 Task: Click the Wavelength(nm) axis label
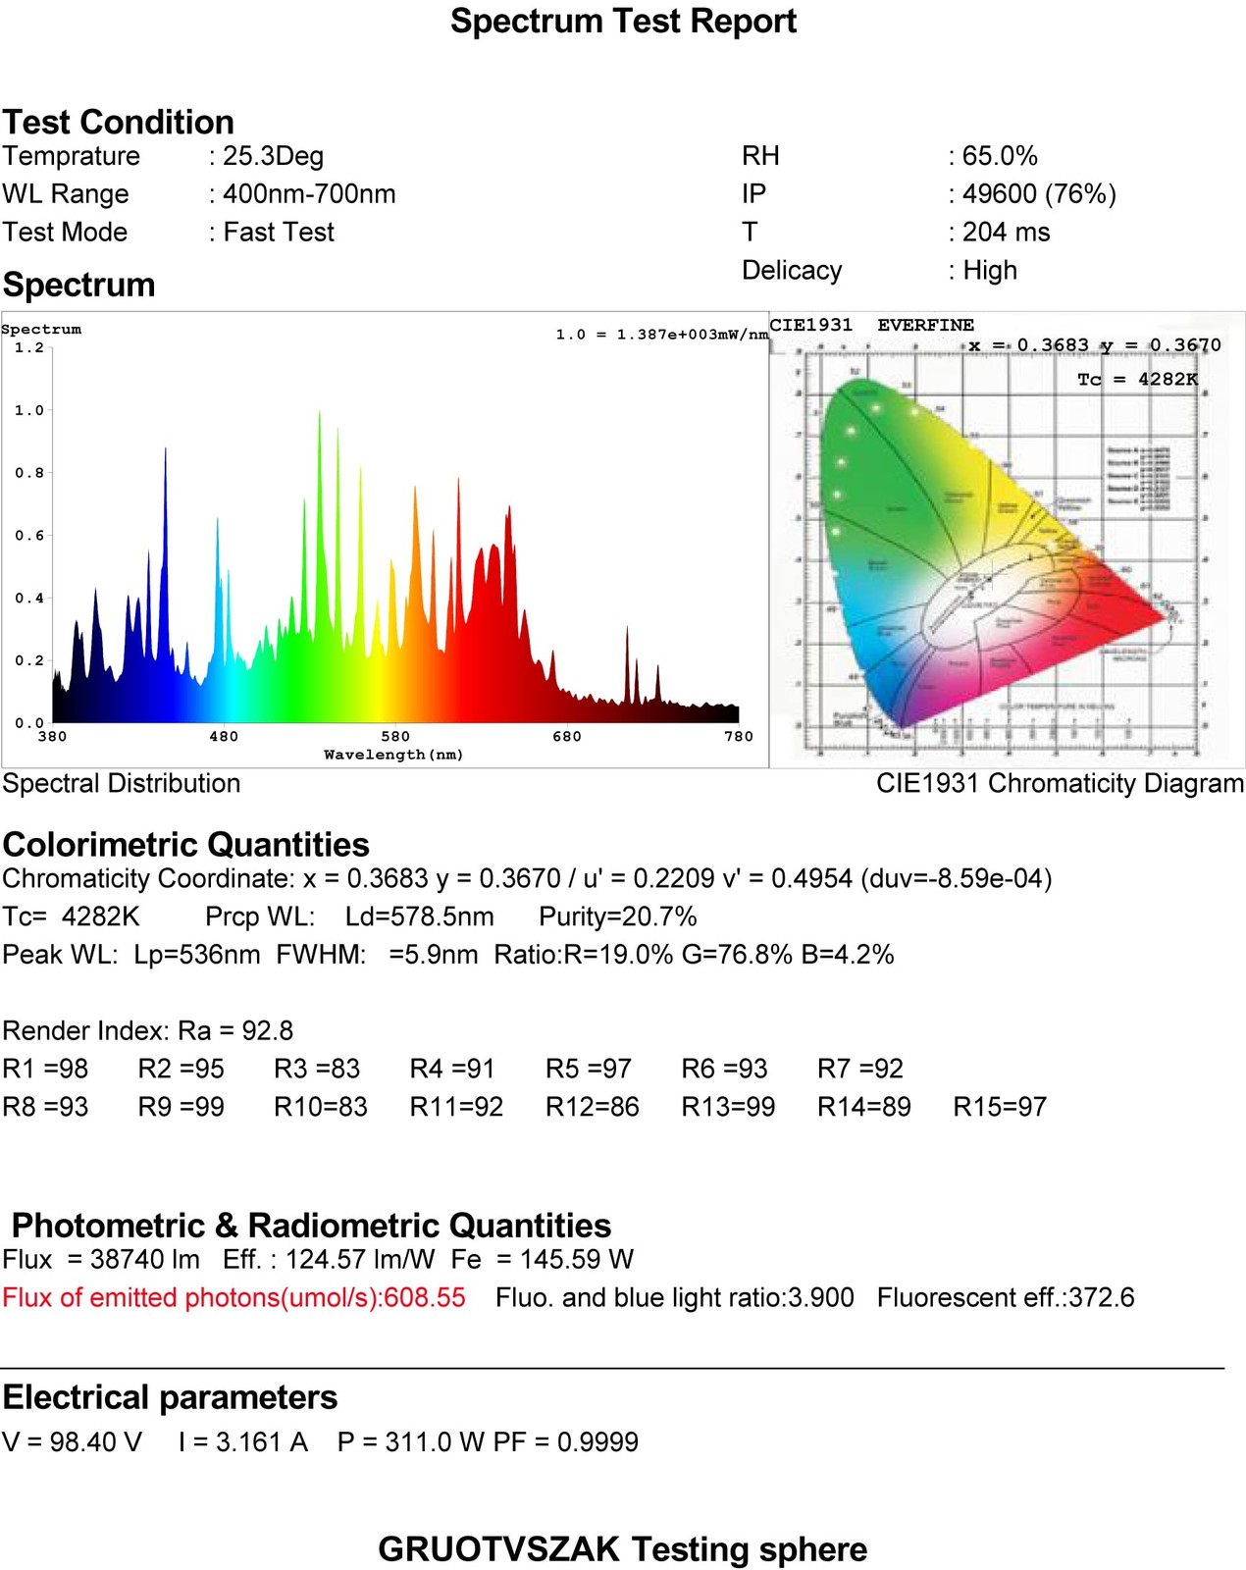tap(393, 755)
